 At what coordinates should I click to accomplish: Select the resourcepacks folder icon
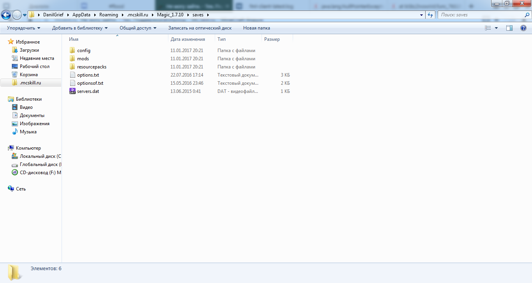coord(72,67)
